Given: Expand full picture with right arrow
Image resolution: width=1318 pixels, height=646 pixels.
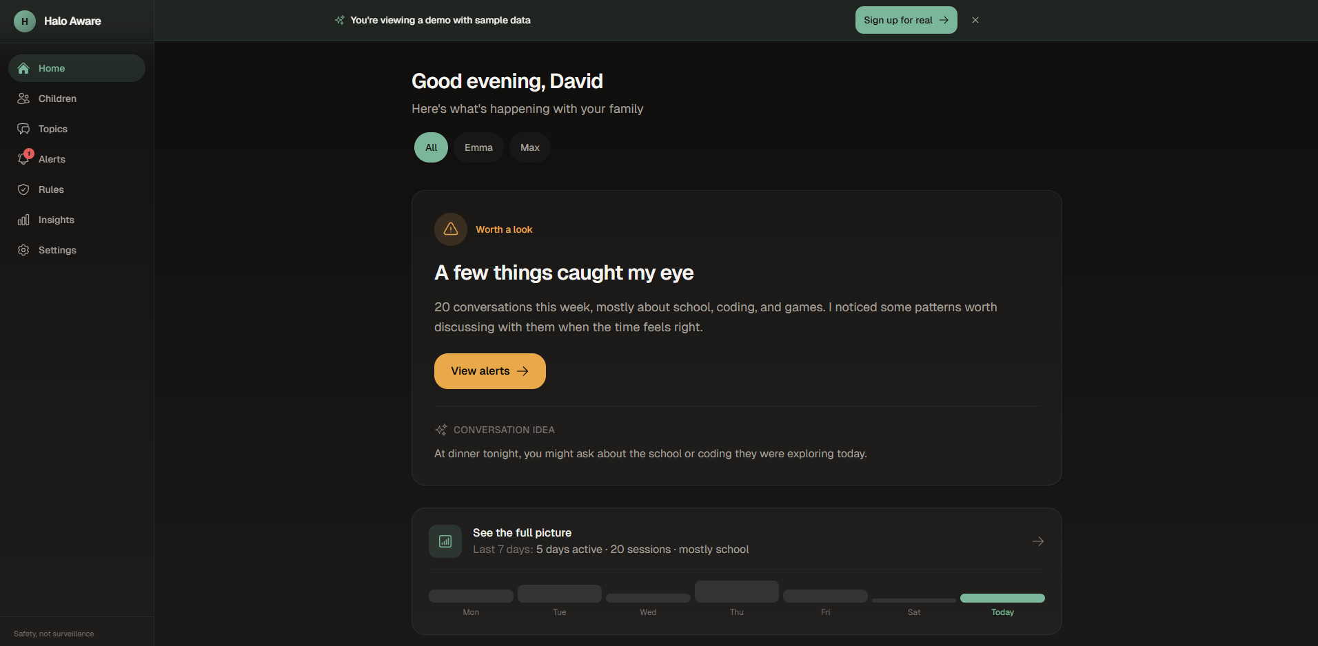Looking at the screenshot, I should 1037,541.
